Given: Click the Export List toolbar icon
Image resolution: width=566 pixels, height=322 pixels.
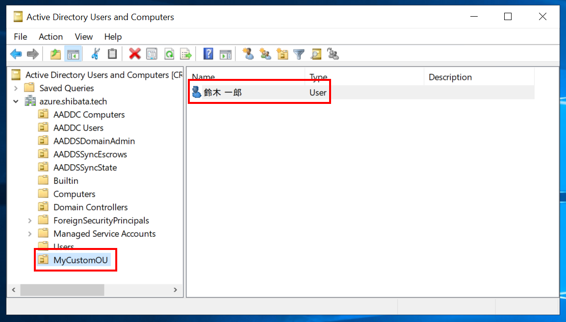Looking at the screenshot, I should pyautogui.click(x=186, y=54).
